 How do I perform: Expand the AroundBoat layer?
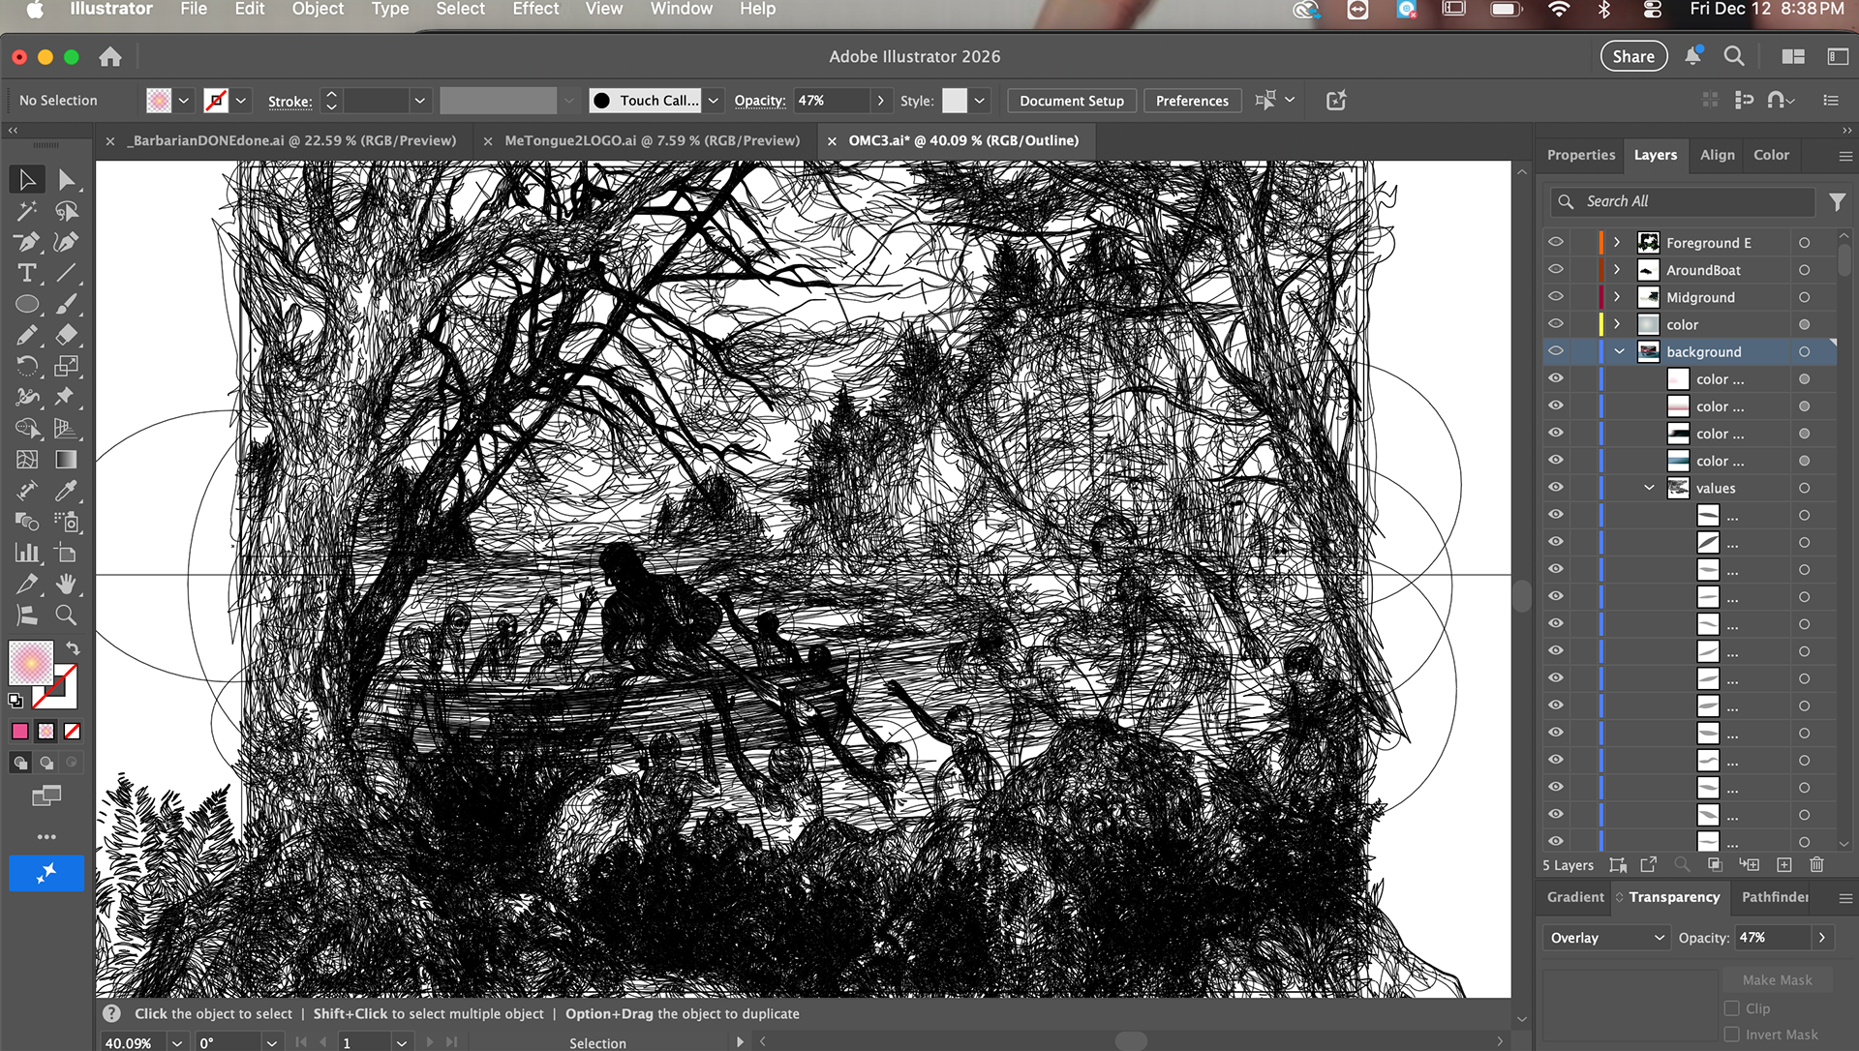(1617, 270)
